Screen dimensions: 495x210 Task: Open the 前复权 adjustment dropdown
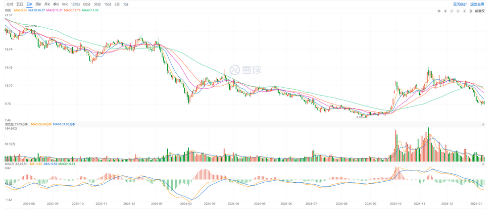coord(479,11)
